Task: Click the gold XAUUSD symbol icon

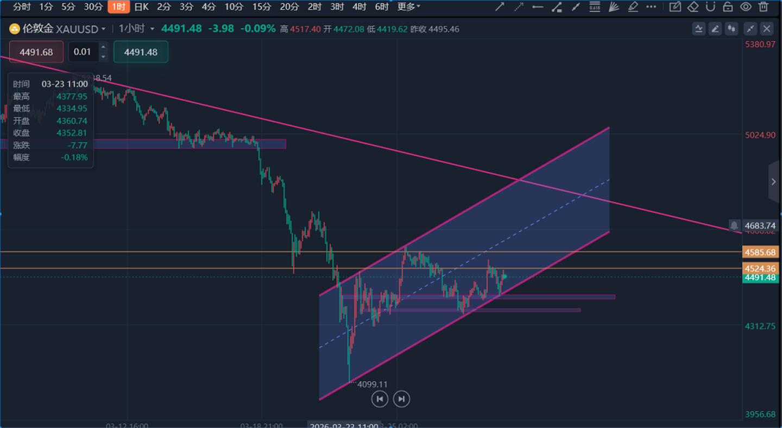Action: pyautogui.click(x=15, y=29)
